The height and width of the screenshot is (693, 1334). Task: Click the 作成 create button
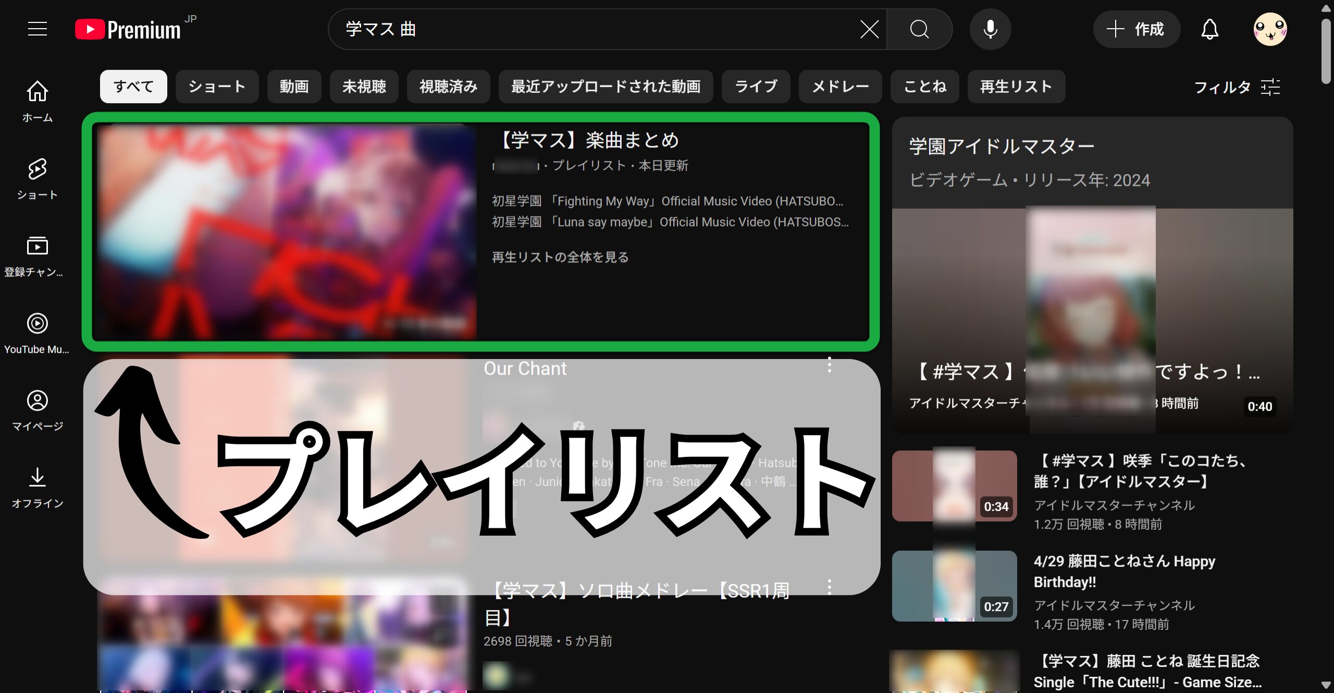pyautogui.click(x=1137, y=29)
